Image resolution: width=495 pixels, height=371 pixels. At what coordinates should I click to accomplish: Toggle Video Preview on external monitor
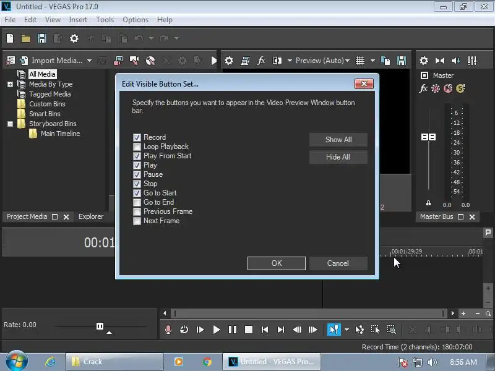245,60
